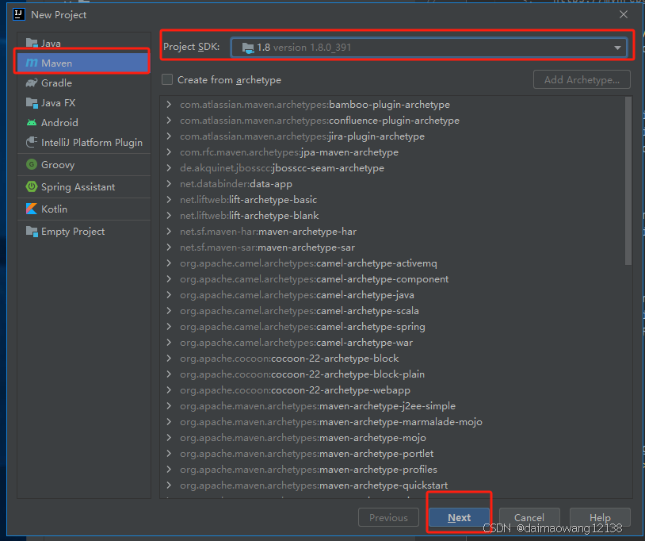Choose Groovy project type
Viewport: 645px width, 541px height.
pos(83,165)
